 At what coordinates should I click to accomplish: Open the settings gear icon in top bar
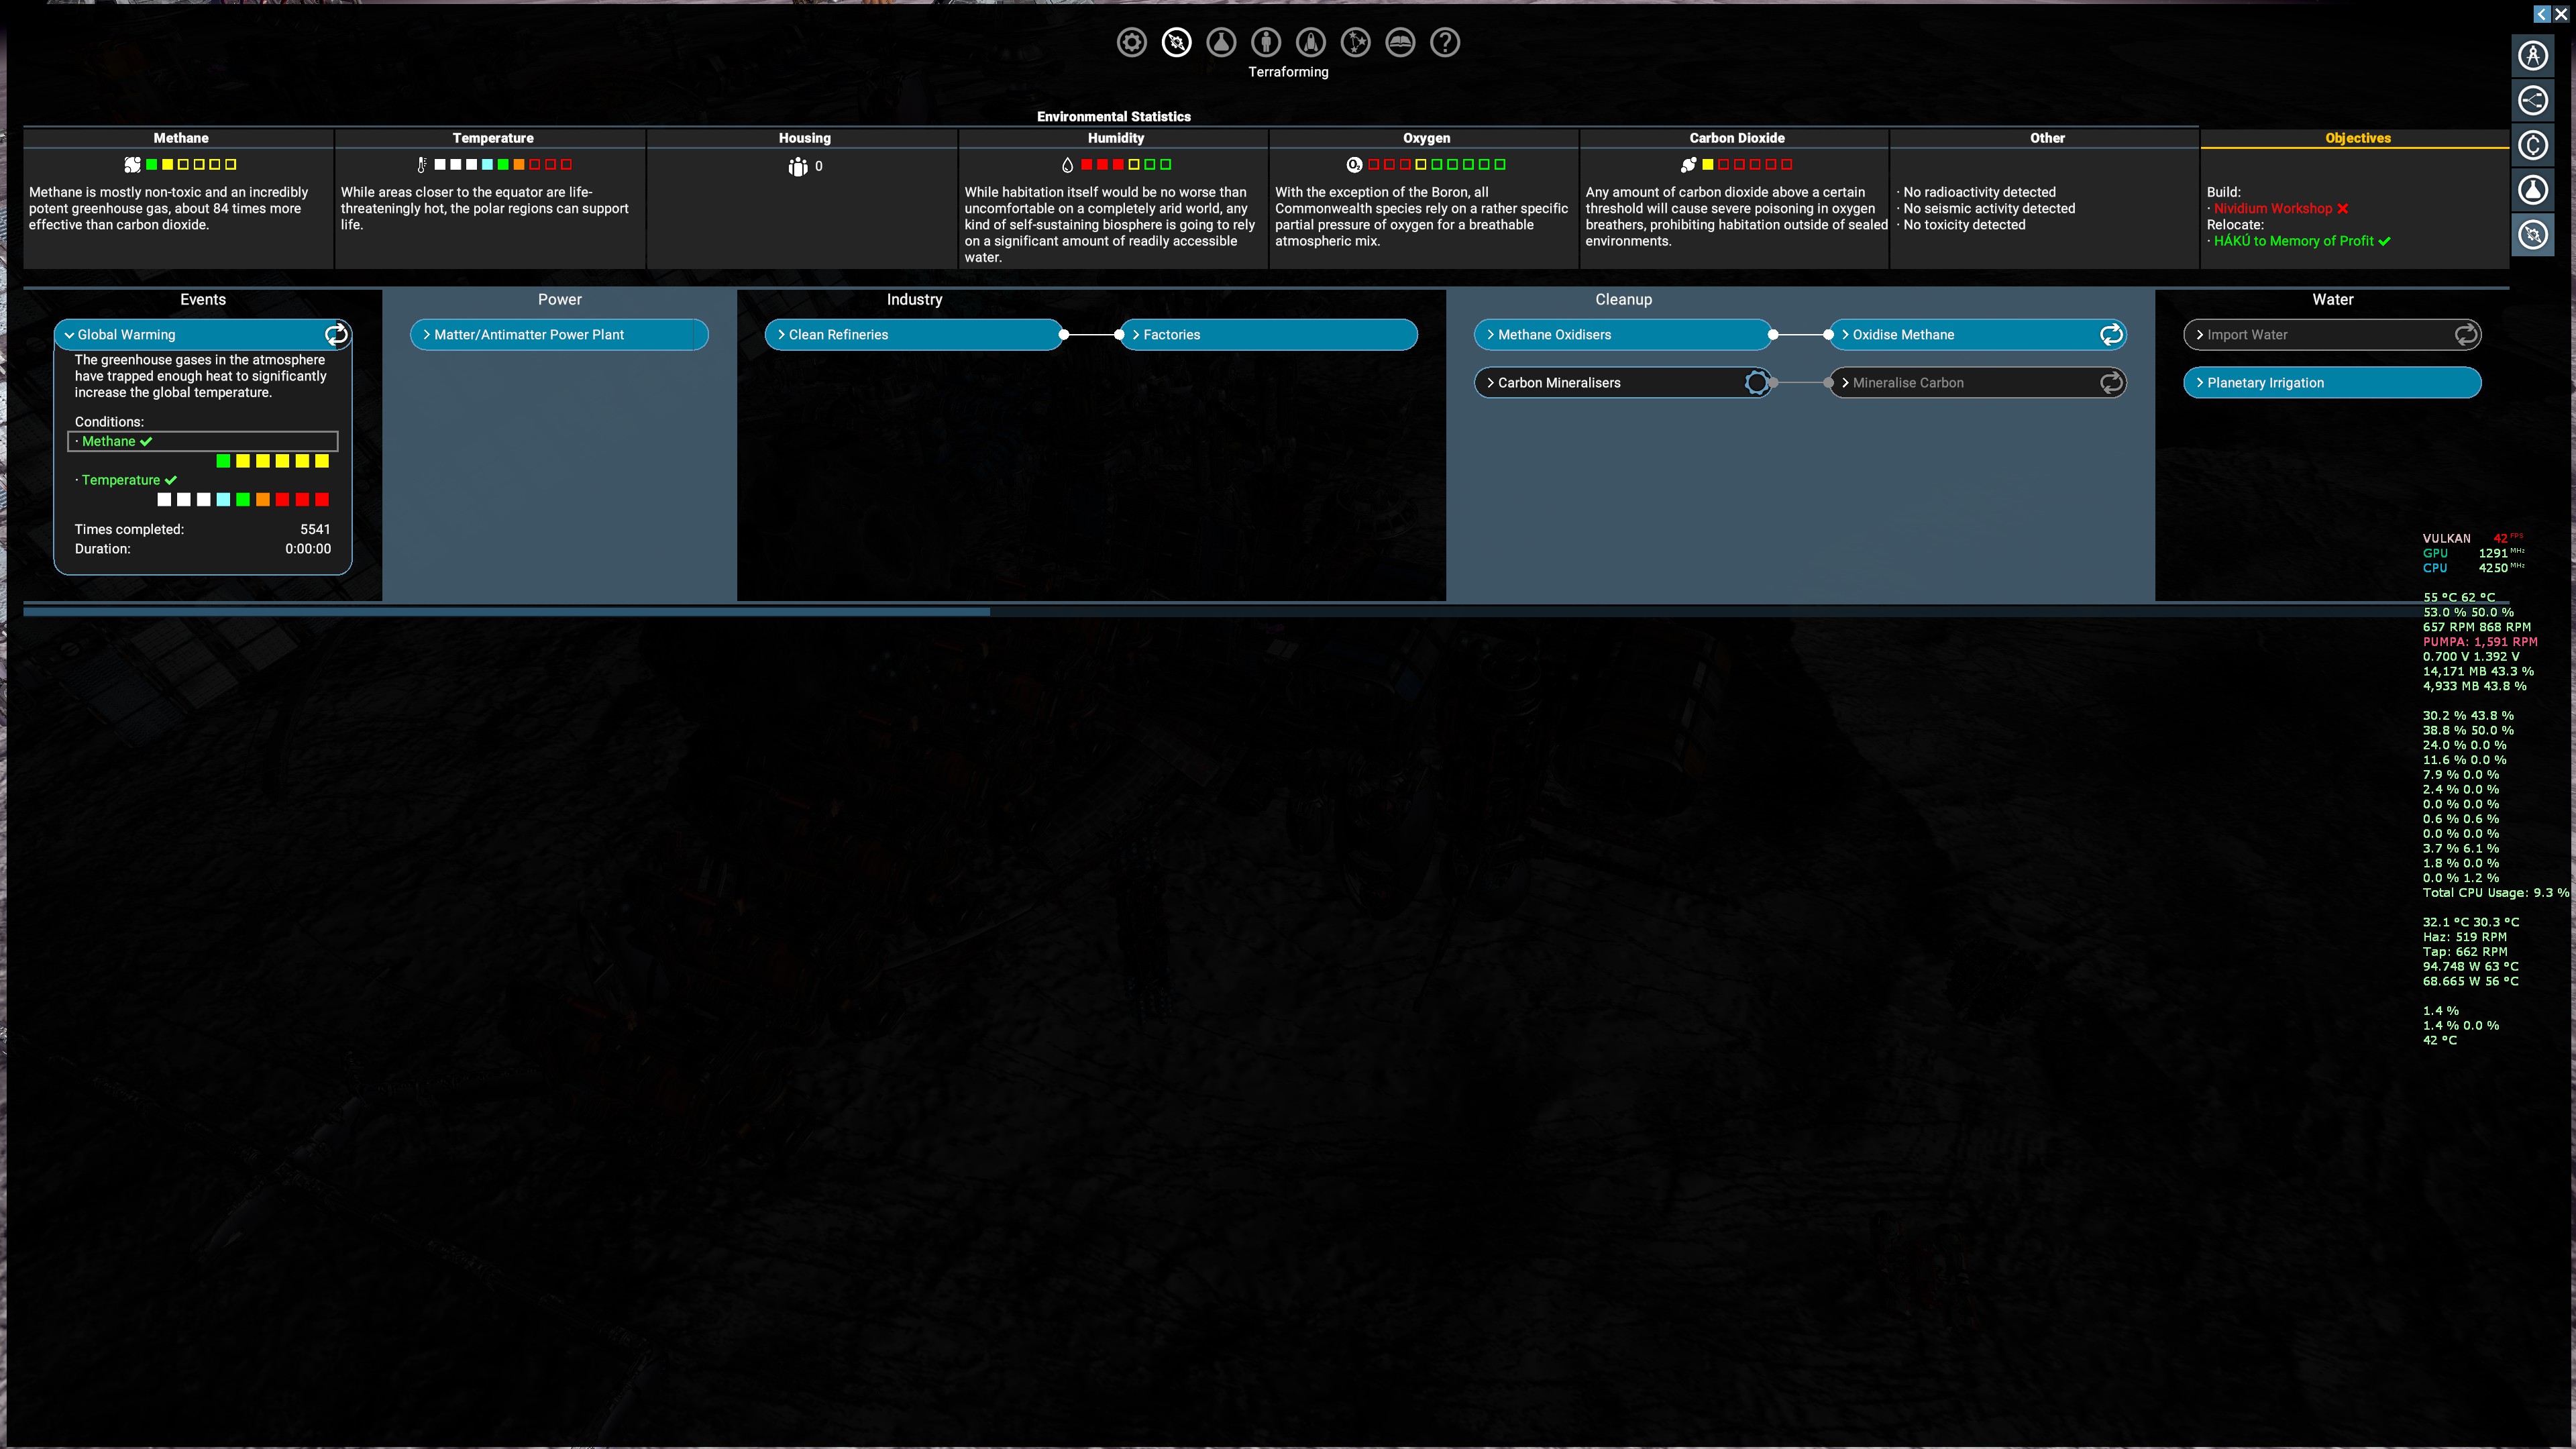(1131, 42)
